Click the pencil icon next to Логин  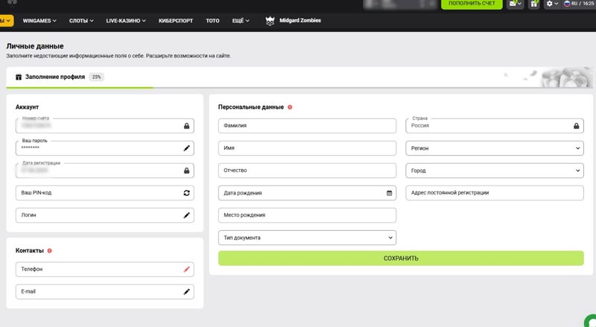coord(186,215)
